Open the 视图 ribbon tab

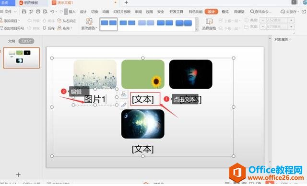[x=149, y=12]
